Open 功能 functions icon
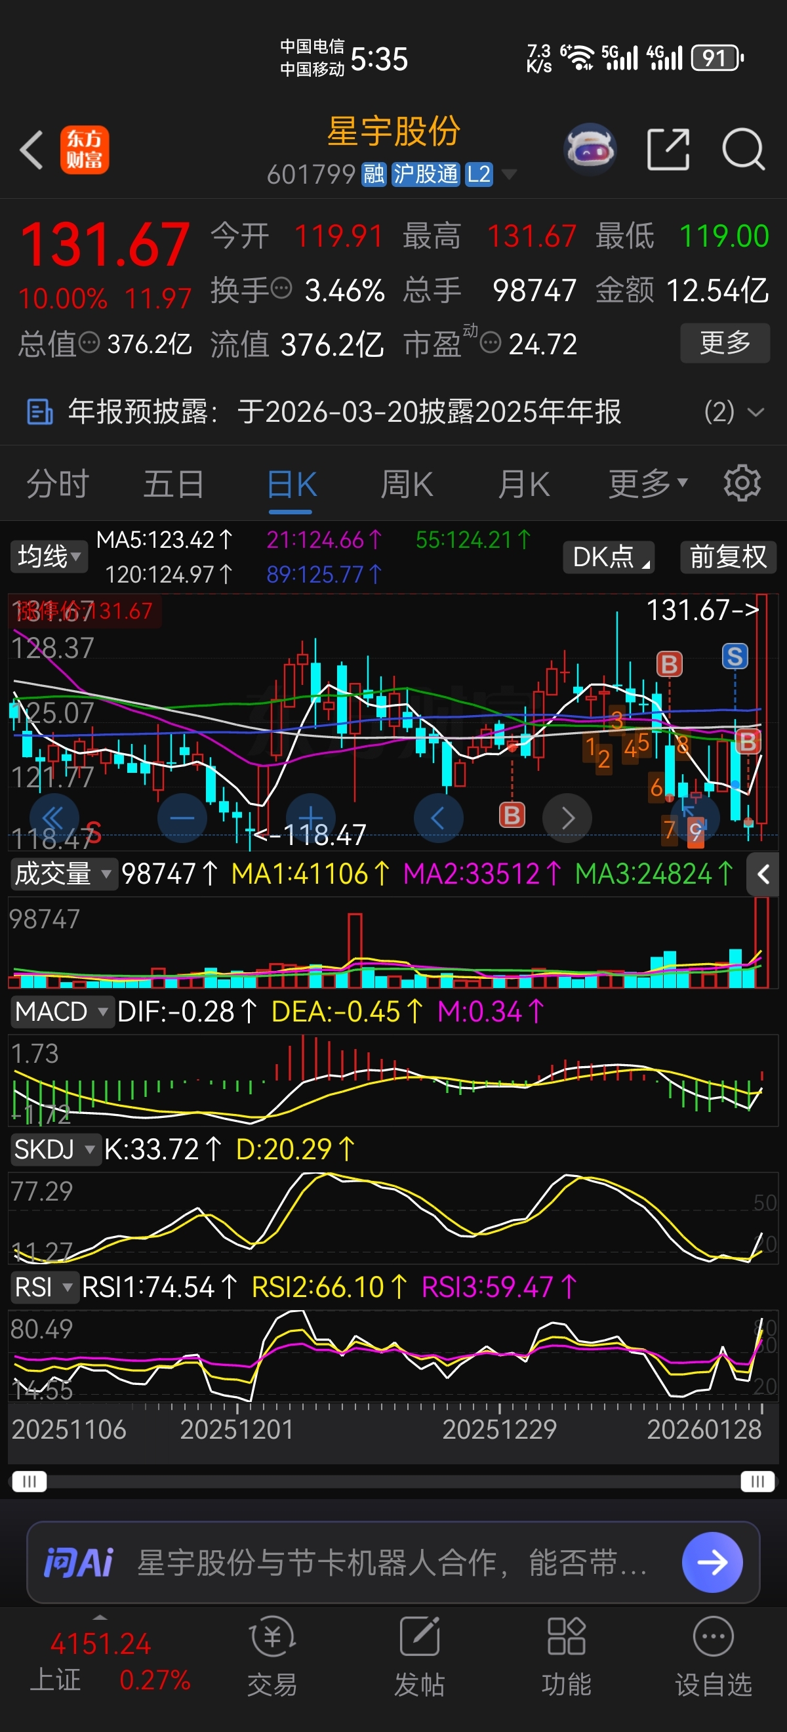The width and height of the screenshot is (787, 1732). tap(567, 1656)
